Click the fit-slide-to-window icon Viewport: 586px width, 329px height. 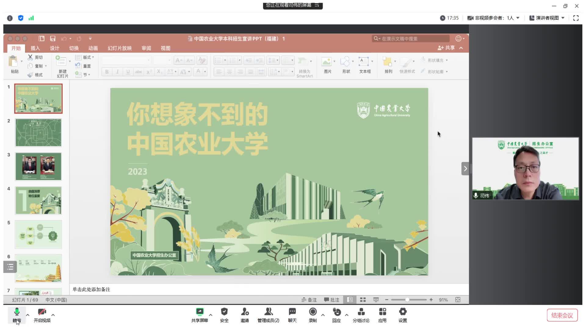[458, 300]
